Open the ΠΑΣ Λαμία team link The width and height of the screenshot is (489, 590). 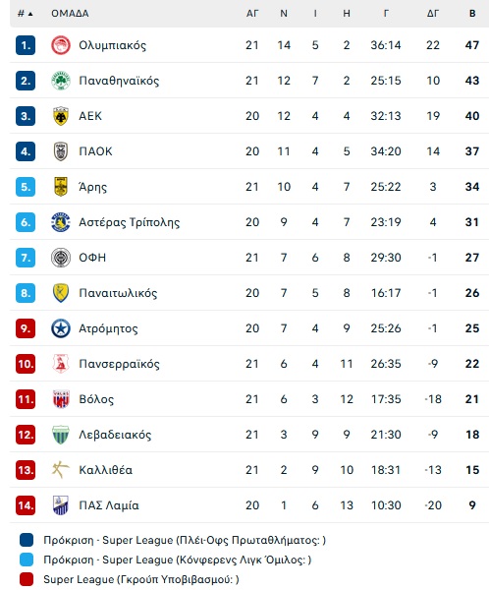tap(109, 505)
